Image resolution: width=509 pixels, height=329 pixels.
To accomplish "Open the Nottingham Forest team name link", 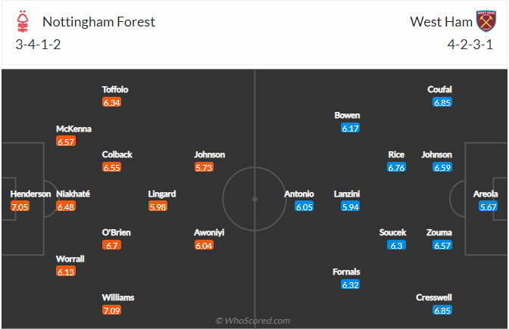I will 98,21.
